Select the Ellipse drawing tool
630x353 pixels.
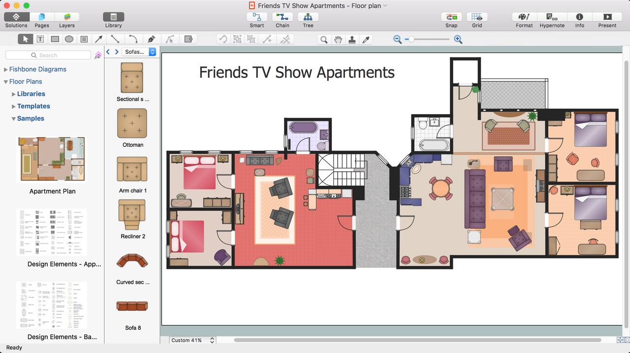(69, 39)
